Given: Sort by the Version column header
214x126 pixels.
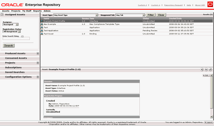Looking at the screenshot, I should pos(85,18).
